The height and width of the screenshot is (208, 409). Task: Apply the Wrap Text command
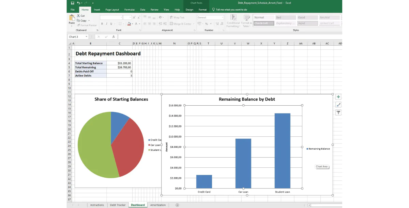[177, 17]
